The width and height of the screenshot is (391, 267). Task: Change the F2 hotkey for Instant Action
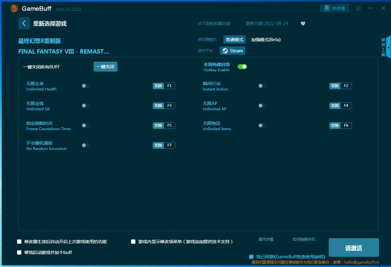tap(340, 86)
